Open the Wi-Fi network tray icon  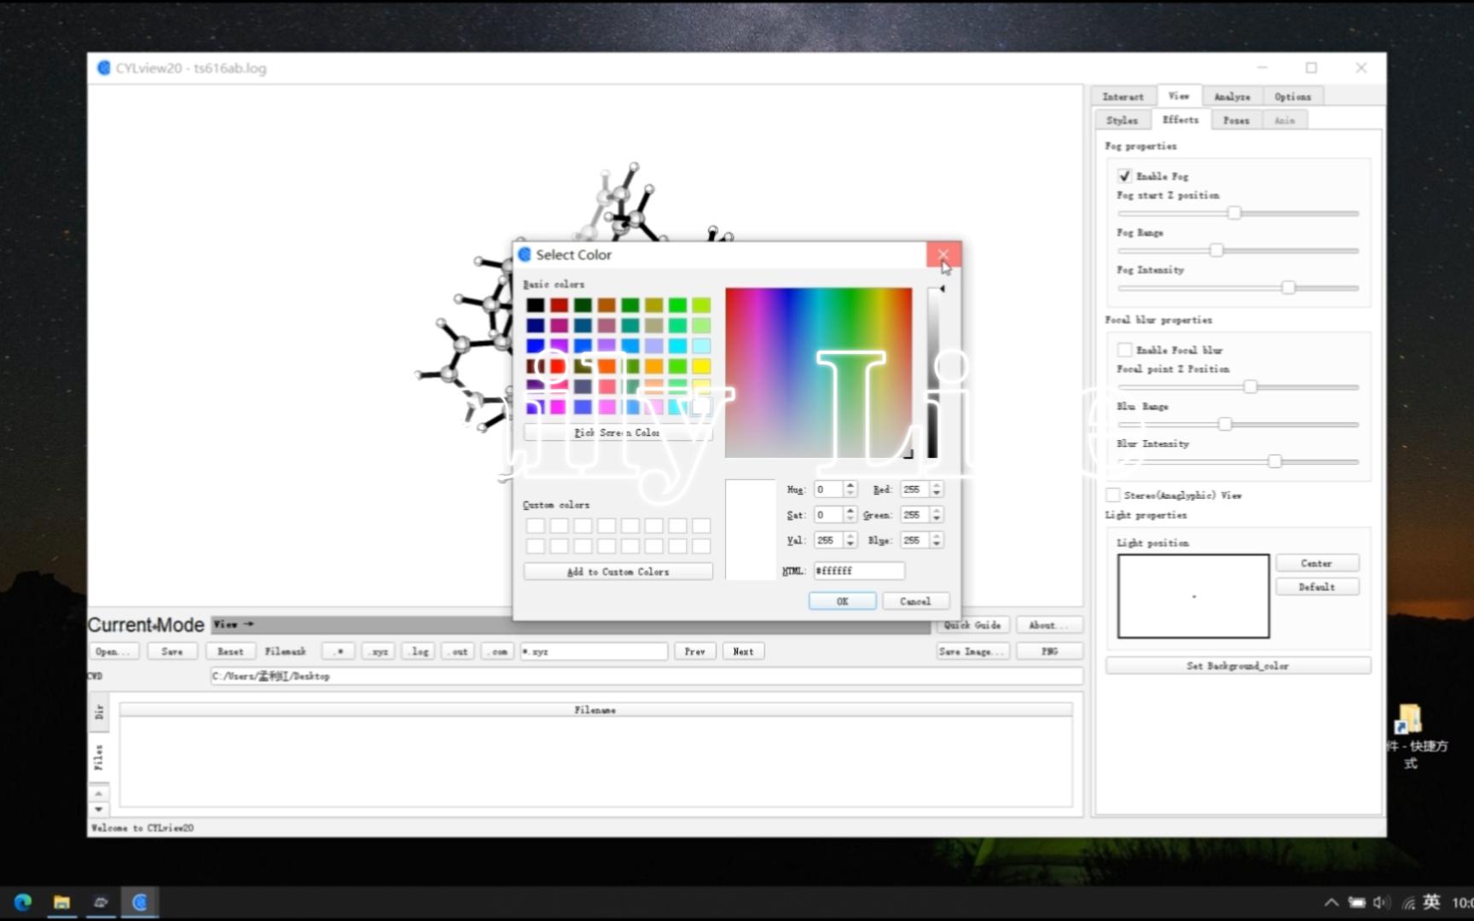[1408, 902]
